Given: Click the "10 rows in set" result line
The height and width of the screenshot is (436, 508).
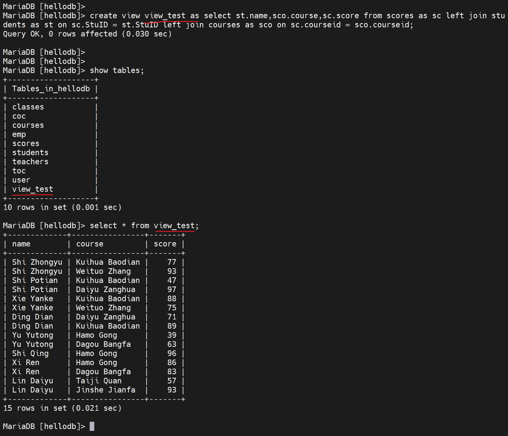Looking at the screenshot, I should click(x=62, y=208).
